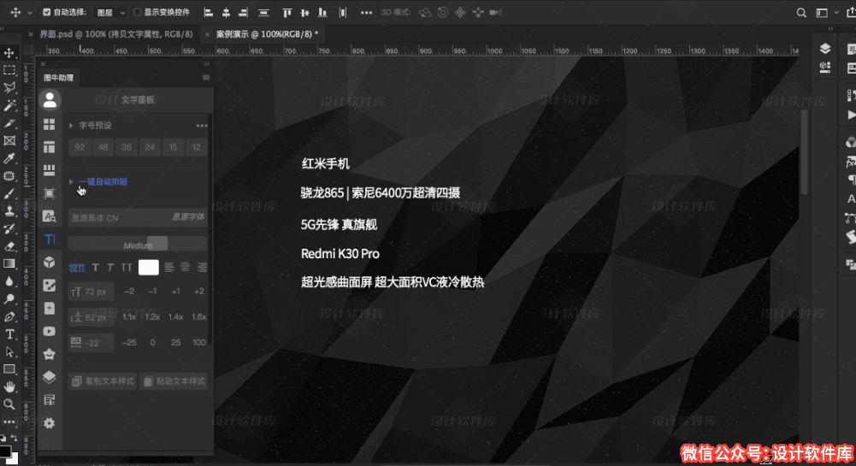Select the Horizontal Type tool
The image size is (856, 466).
pos(9,334)
